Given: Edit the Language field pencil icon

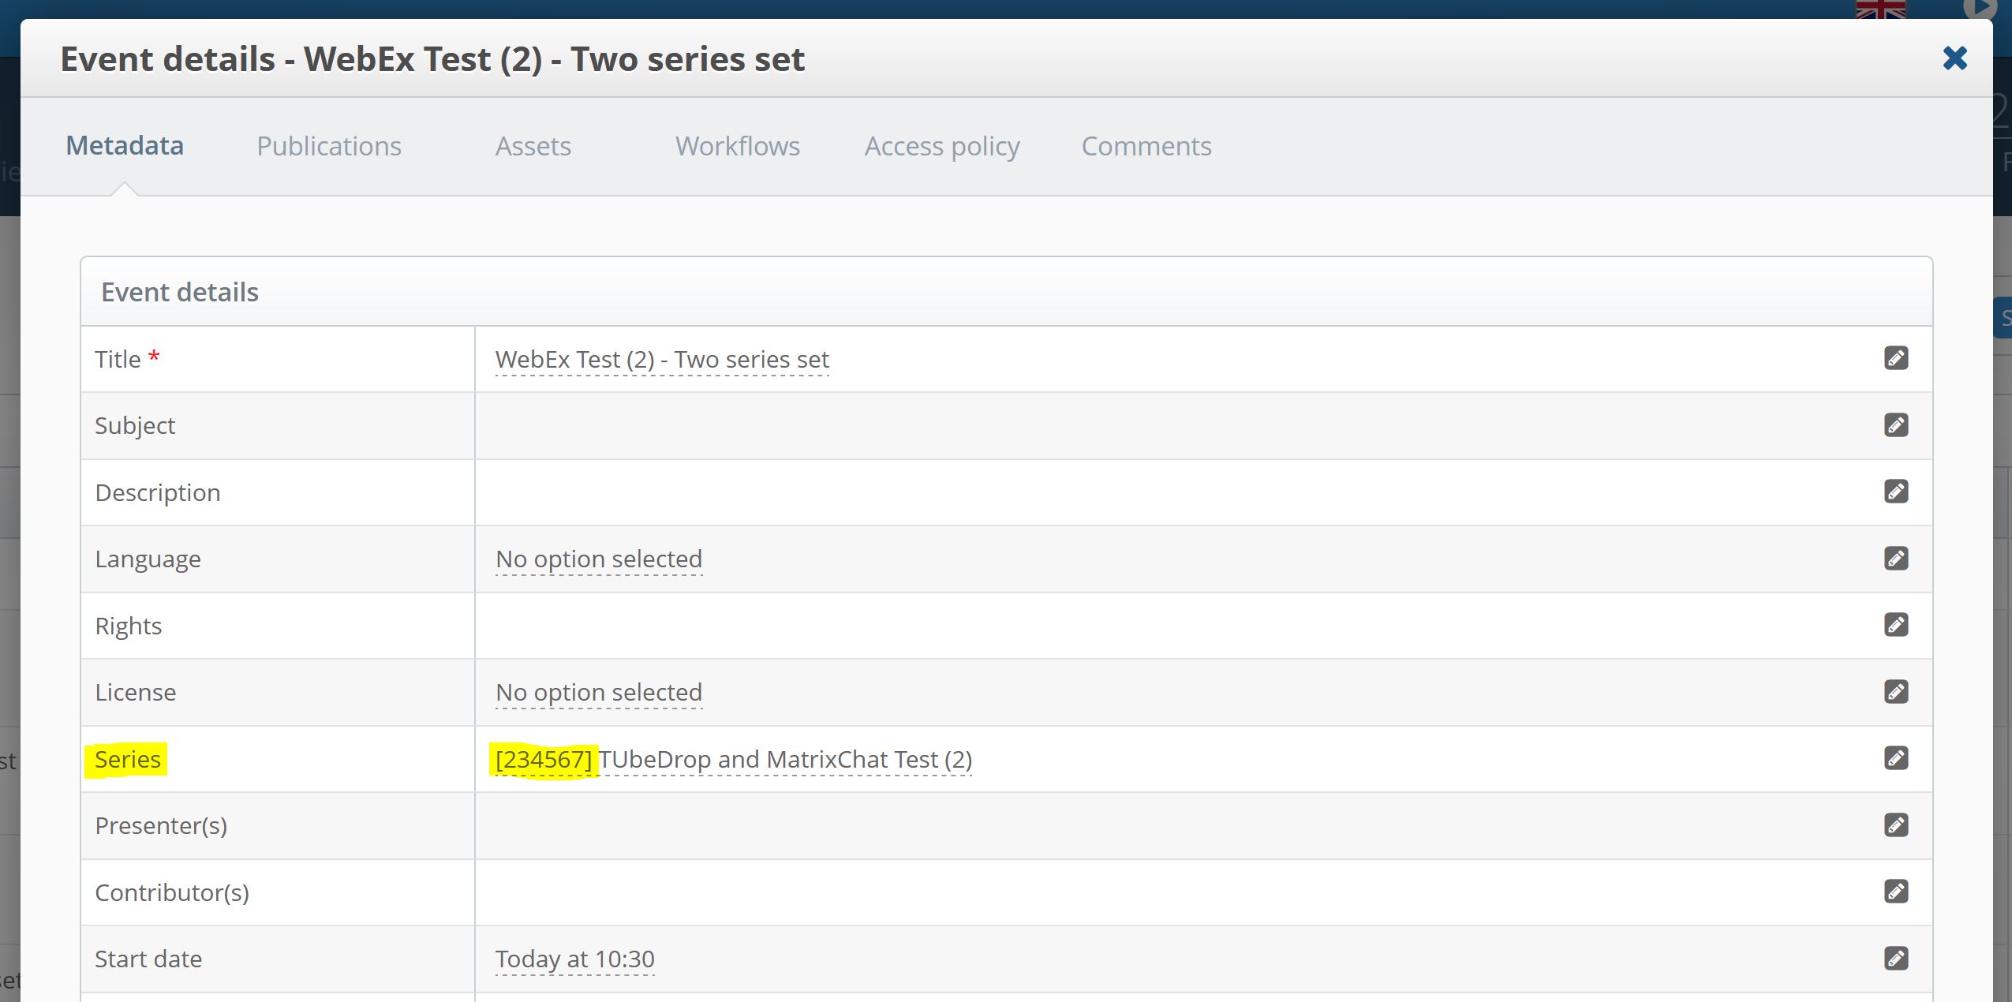Looking at the screenshot, I should tap(1896, 559).
